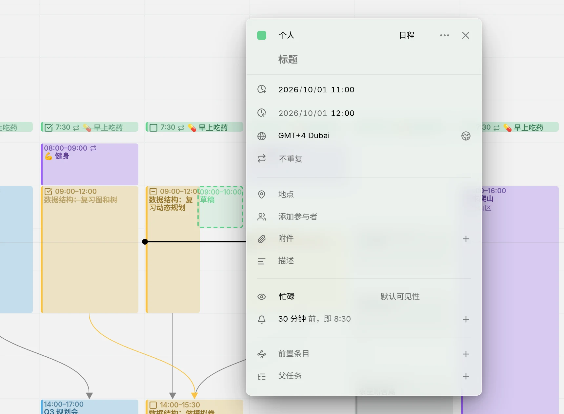This screenshot has height=414, width=564.
Task: Click the floating timezone globe button on right
Action: coord(466,136)
